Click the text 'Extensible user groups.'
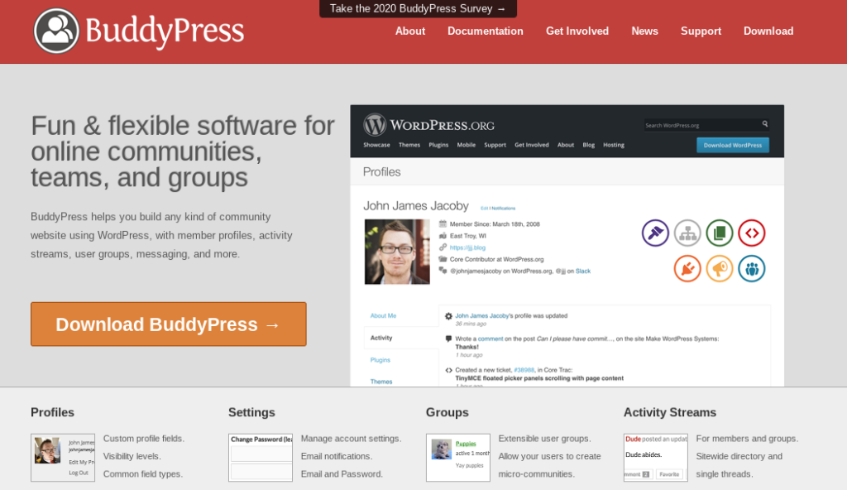The height and width of the screenshot is (490, 847). click(544, 439)
